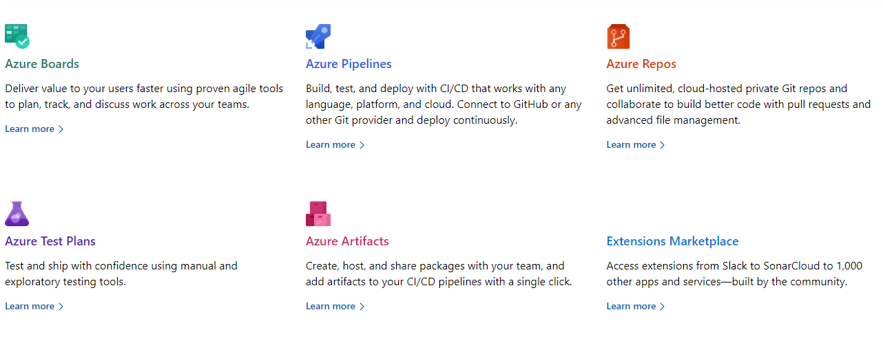Click the Azure Artifacts package icon
The image size is (883, 343).
(318, 214)
